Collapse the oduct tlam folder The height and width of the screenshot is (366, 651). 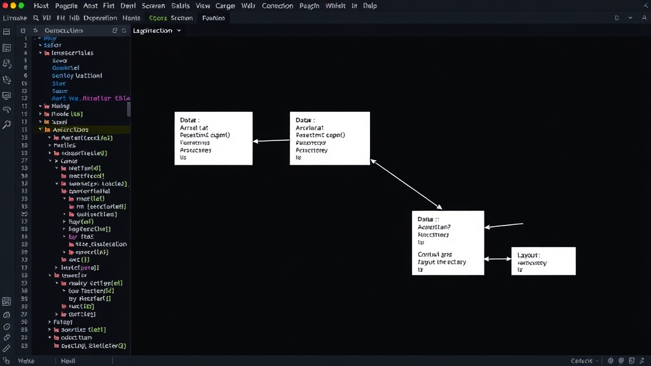50,337
